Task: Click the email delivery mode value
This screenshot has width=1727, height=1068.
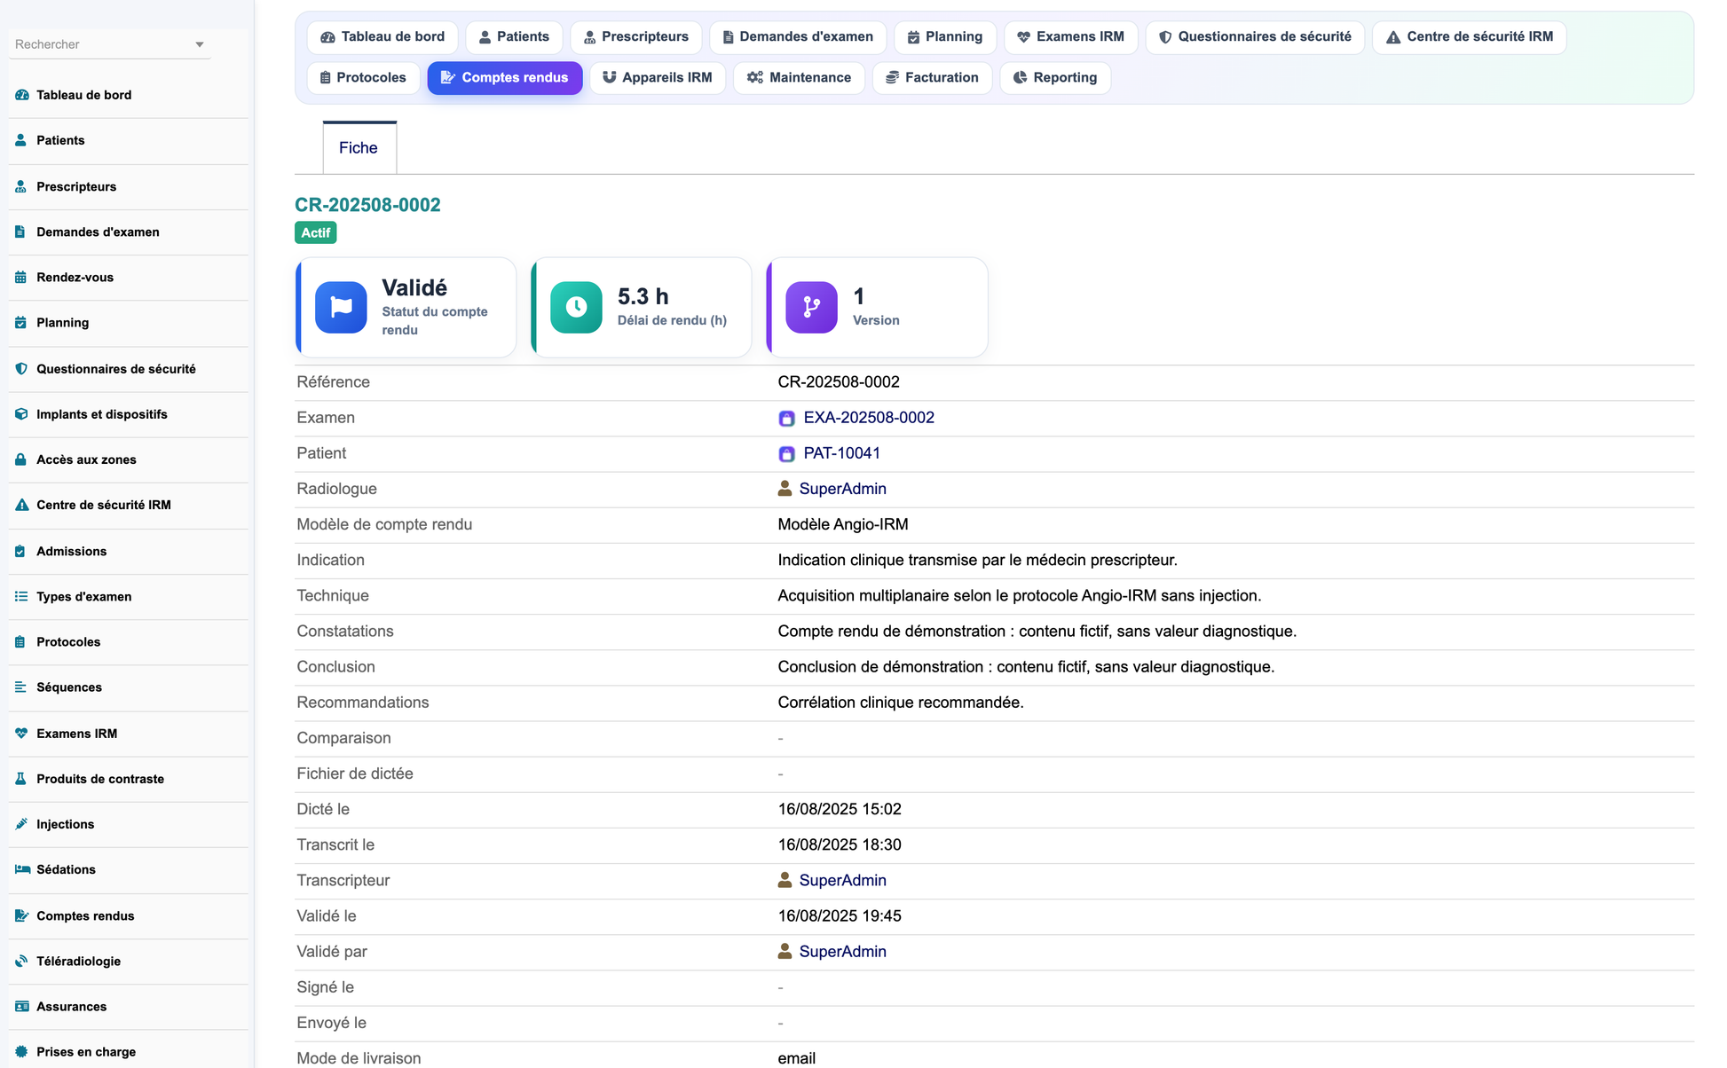Action: point(796,1058)
